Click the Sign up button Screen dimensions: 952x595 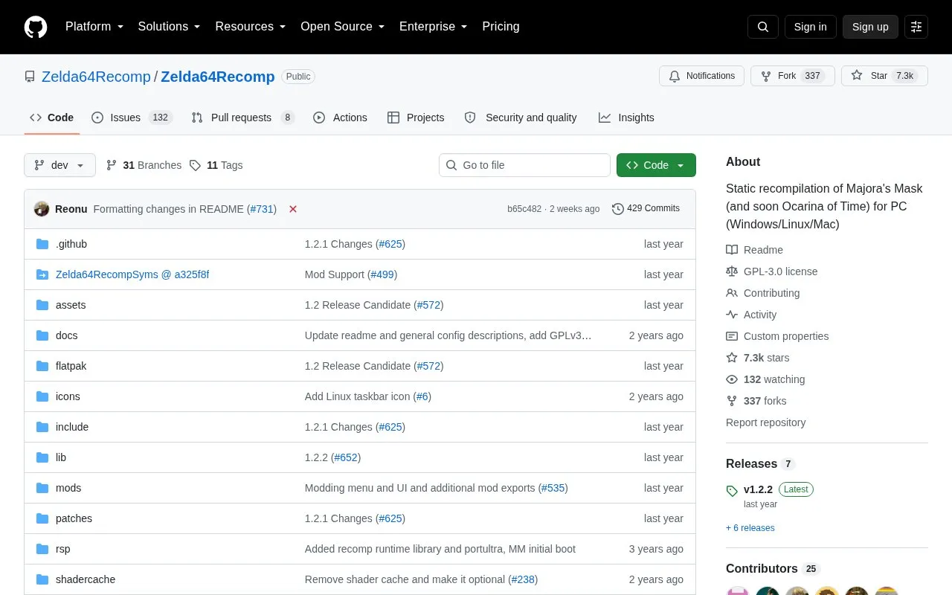tap(870, 27)
